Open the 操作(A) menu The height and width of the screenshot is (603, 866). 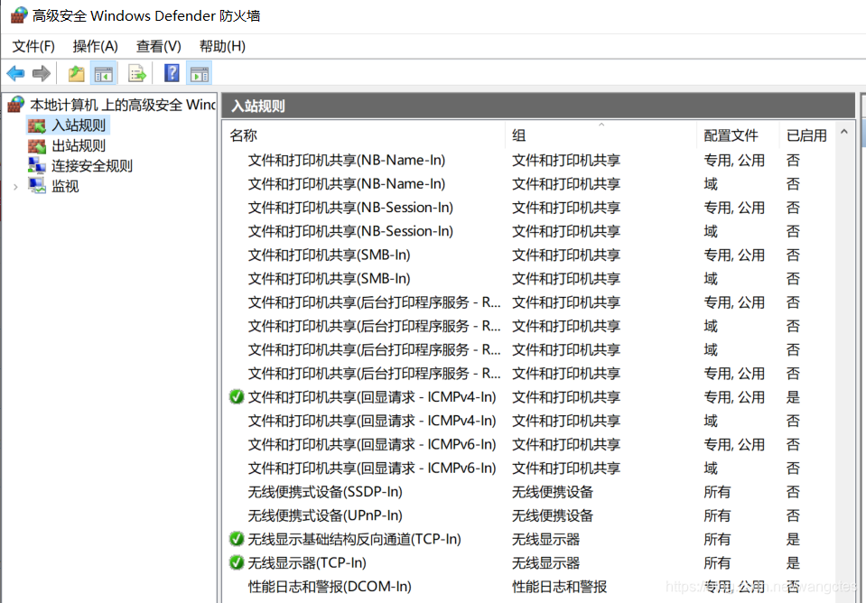pos(96,46)
